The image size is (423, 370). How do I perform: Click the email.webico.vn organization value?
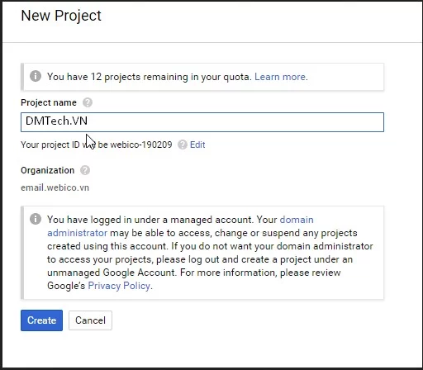(55, 187)
